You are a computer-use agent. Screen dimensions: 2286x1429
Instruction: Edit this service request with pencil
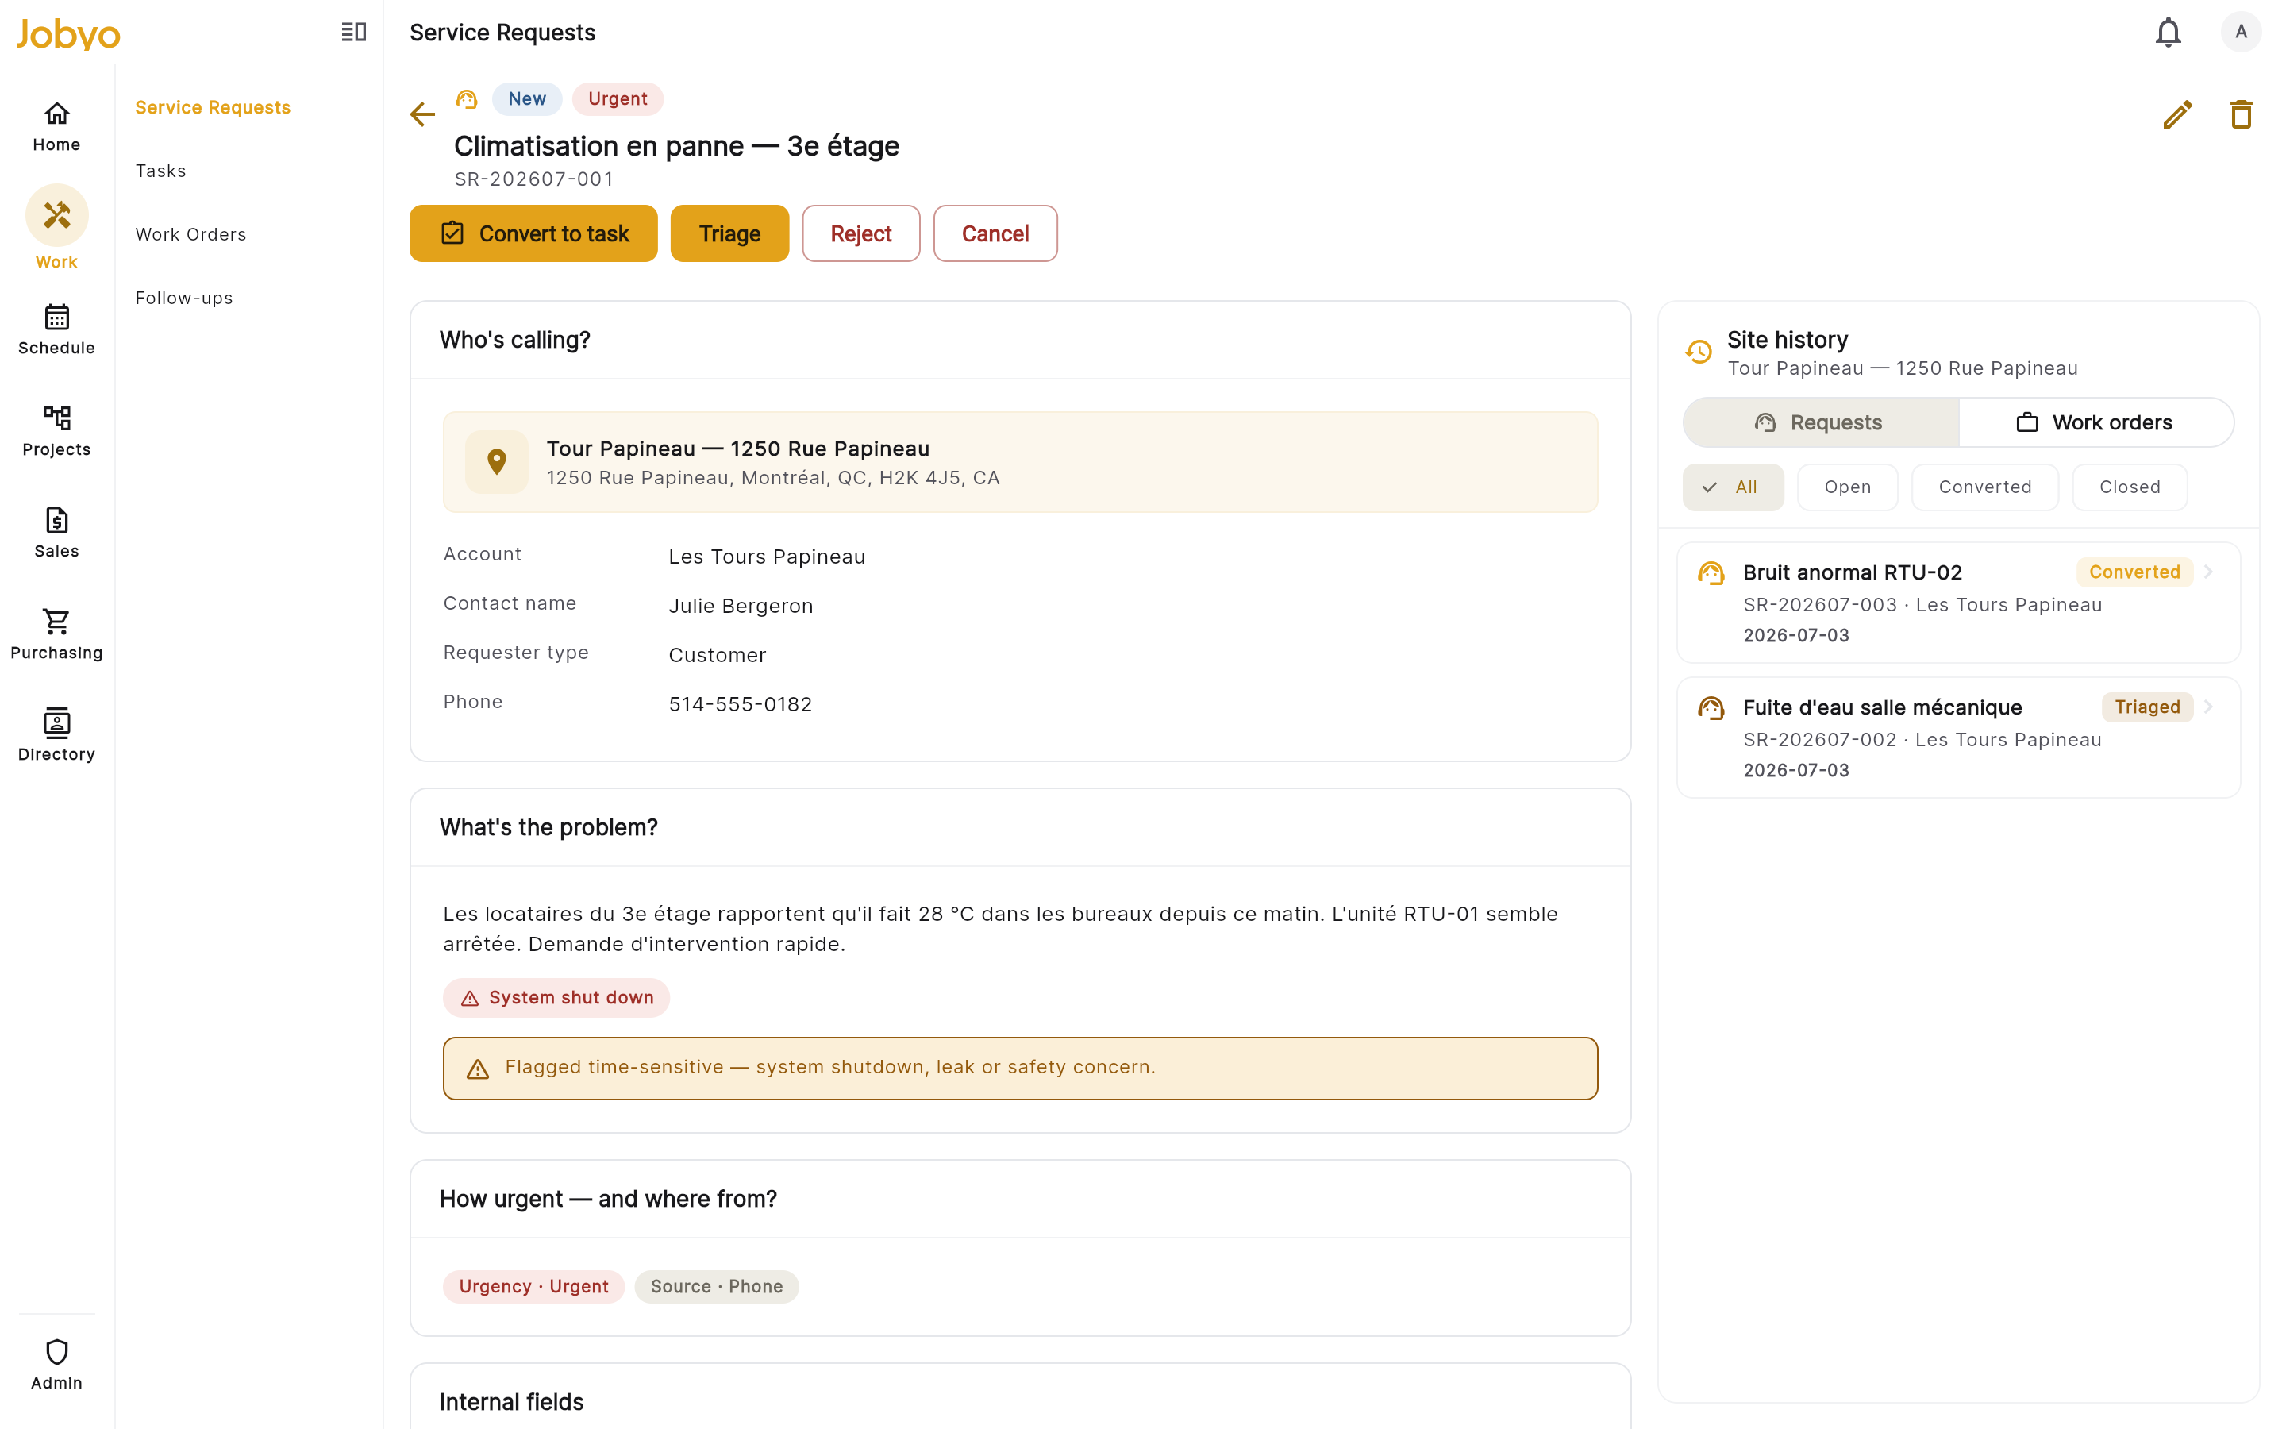tap(2177, 114)
